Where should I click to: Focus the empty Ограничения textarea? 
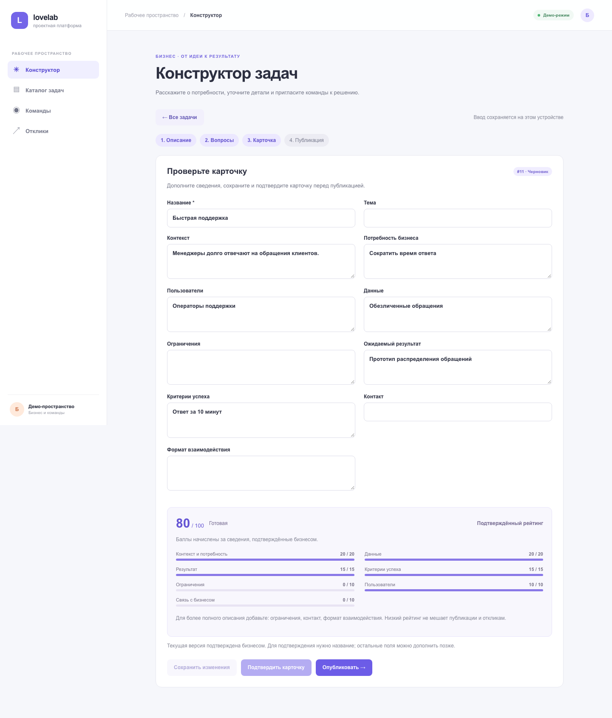point(261,367)
